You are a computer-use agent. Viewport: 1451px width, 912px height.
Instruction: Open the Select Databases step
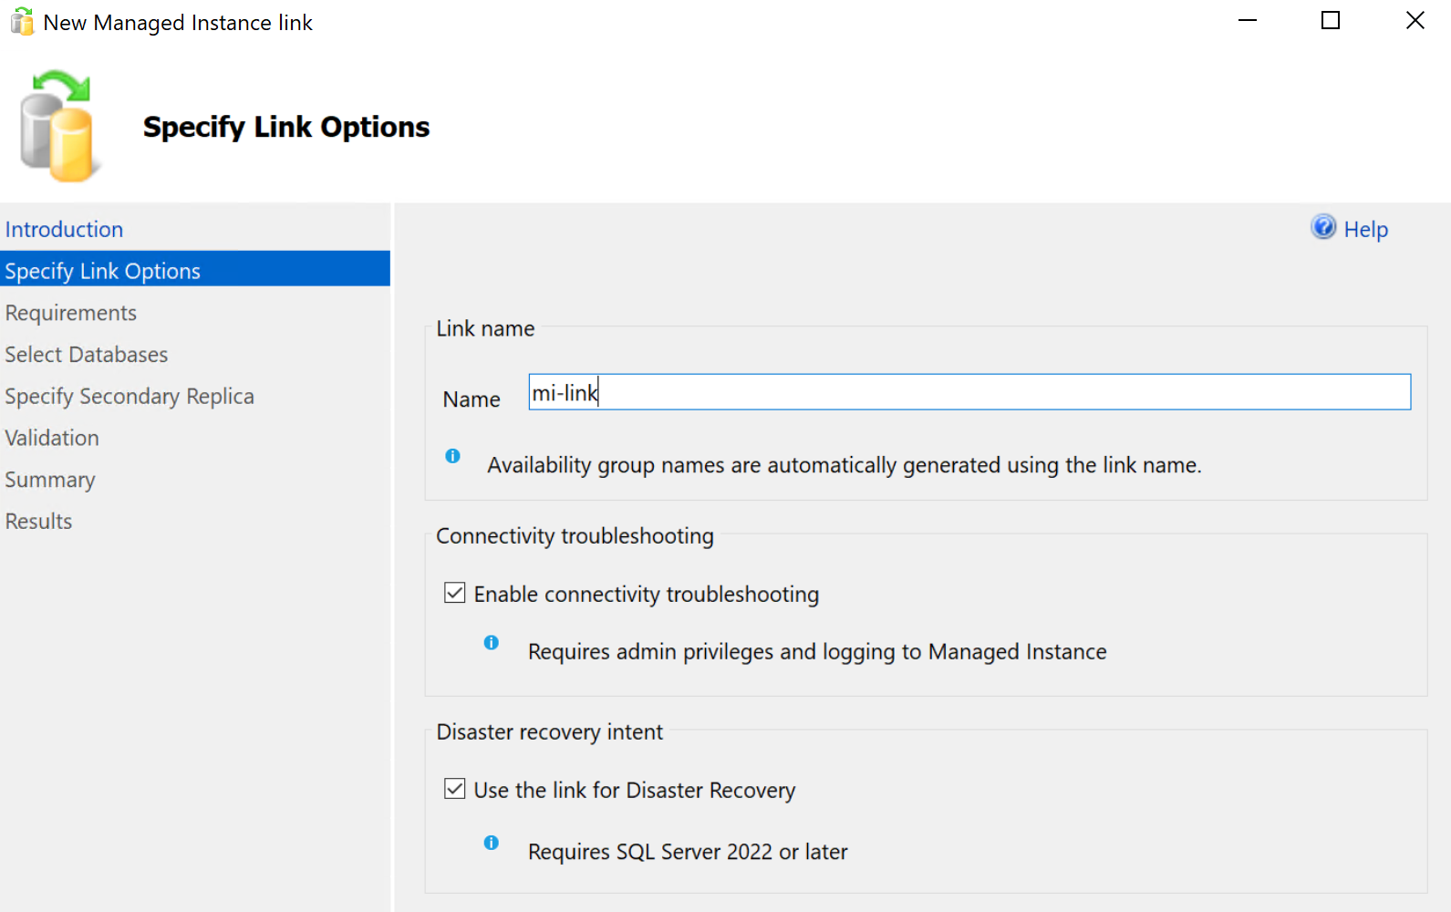(x=87, y=355)
